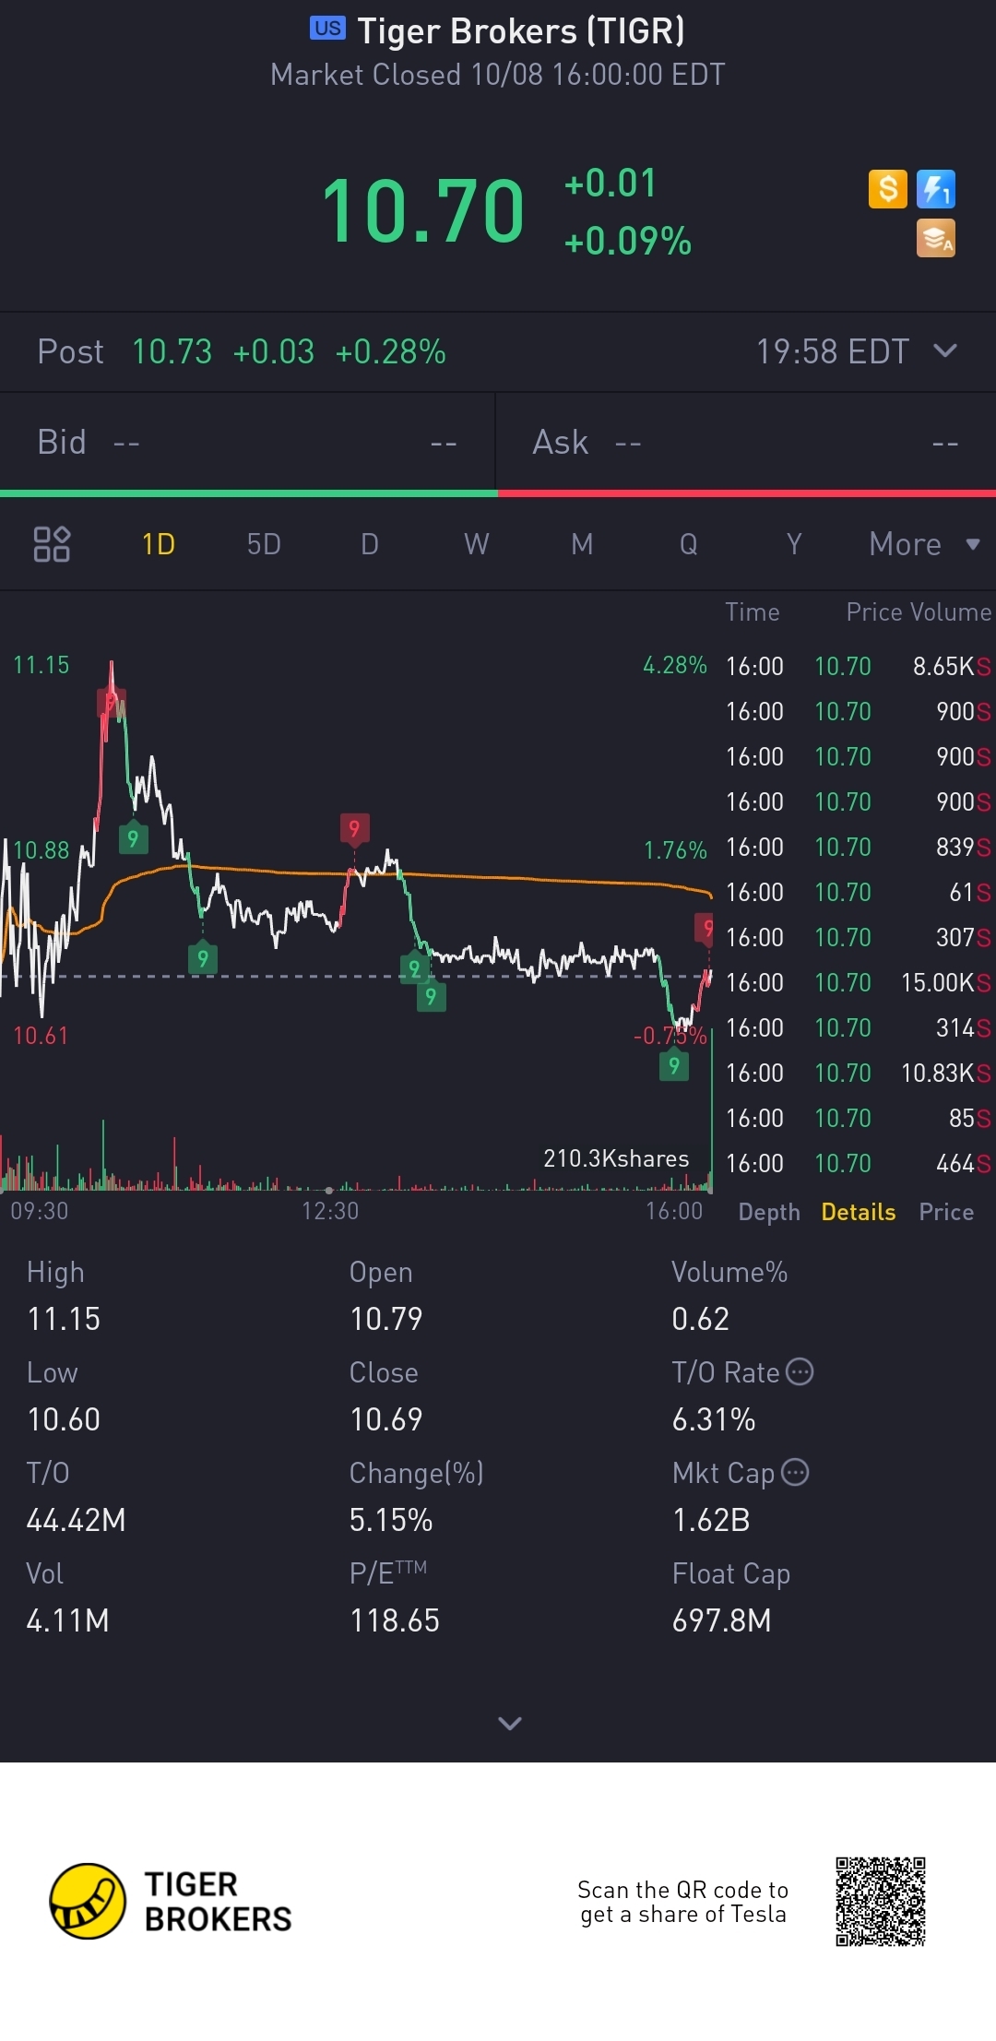The width and height of the screenshot is (996, 2041).
Task: Tap the Tiger Brokers logo
Action: (x=171, y=1901)
